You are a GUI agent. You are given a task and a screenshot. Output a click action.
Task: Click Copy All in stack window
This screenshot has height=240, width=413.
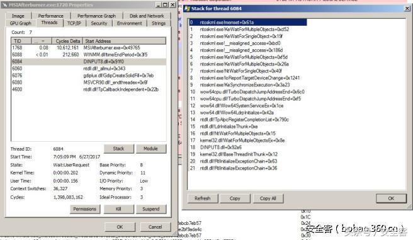pos(268,198)
